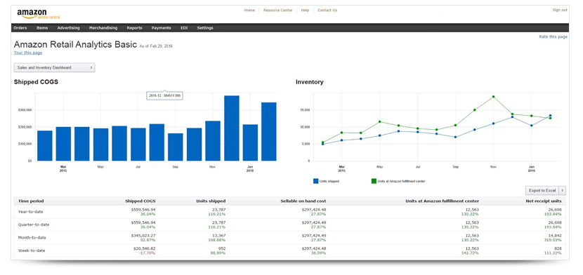Click the Inventory chart title
583x275 pixels.
[x=309, y=82]
